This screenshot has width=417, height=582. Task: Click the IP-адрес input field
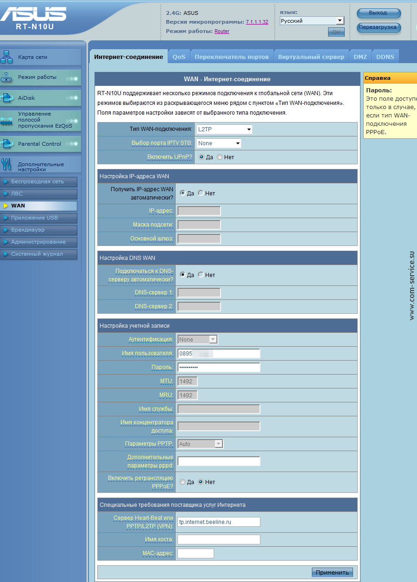199,211
